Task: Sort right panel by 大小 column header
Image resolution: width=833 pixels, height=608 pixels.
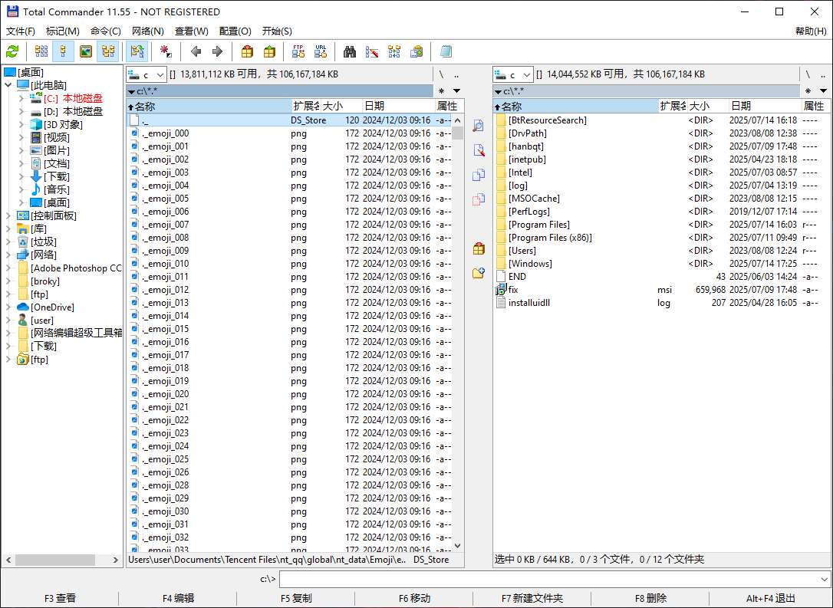Action: [x=708, y=107]
